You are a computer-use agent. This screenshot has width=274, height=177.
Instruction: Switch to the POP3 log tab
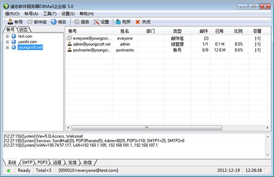43,162
